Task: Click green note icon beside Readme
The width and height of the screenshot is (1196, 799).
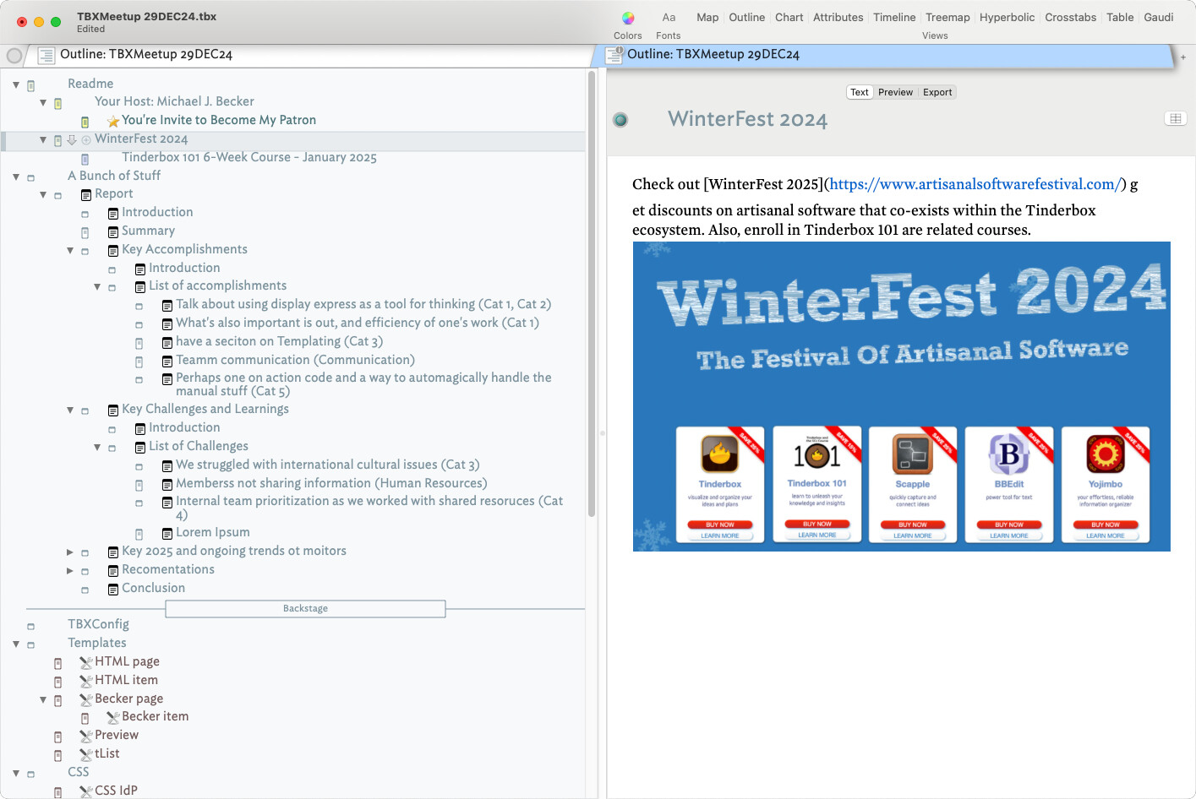Action: coord(31,85)
